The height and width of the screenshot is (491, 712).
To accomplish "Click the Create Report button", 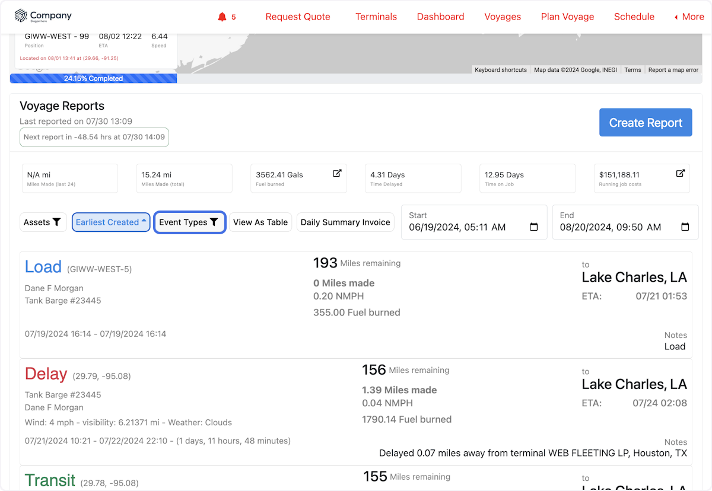I will click(646, 122).
